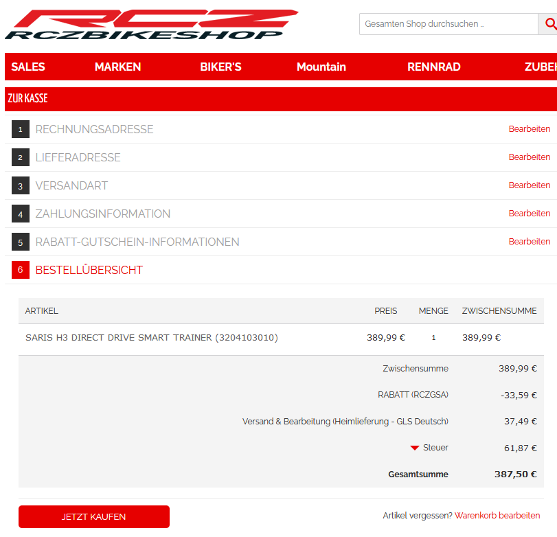This screenshot has height=537, width=557.
Task: Expand the BESTELLÜBERSICHT section header
Action: [89, 270]
